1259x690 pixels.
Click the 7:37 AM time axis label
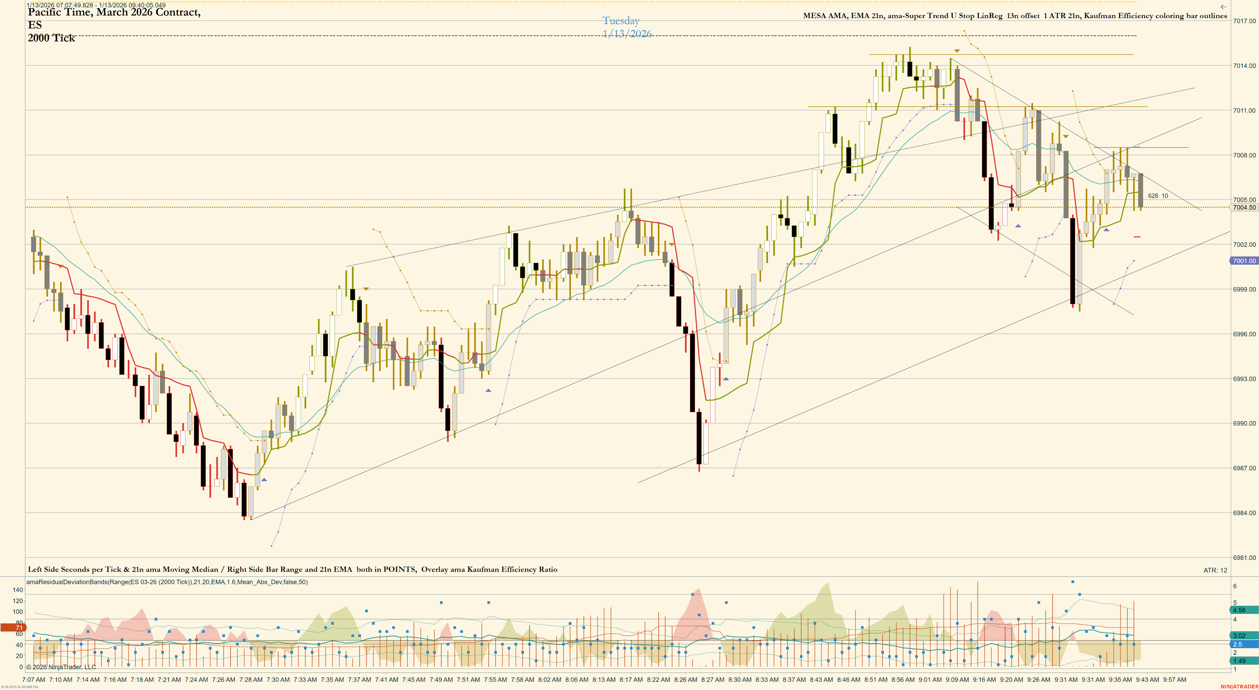pyautogui.click(x=360, y=680)
